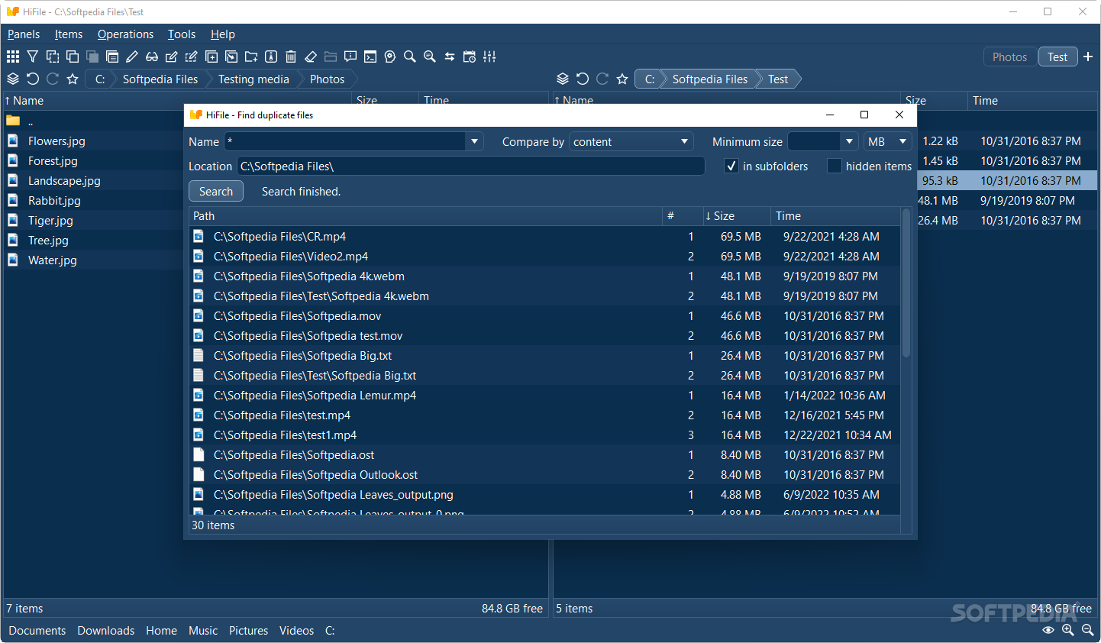Switch to the Photos tab
Image resolution: width=1101 pixels, height=643 pixels.
pyautogui.click(x=1009, y=57)
